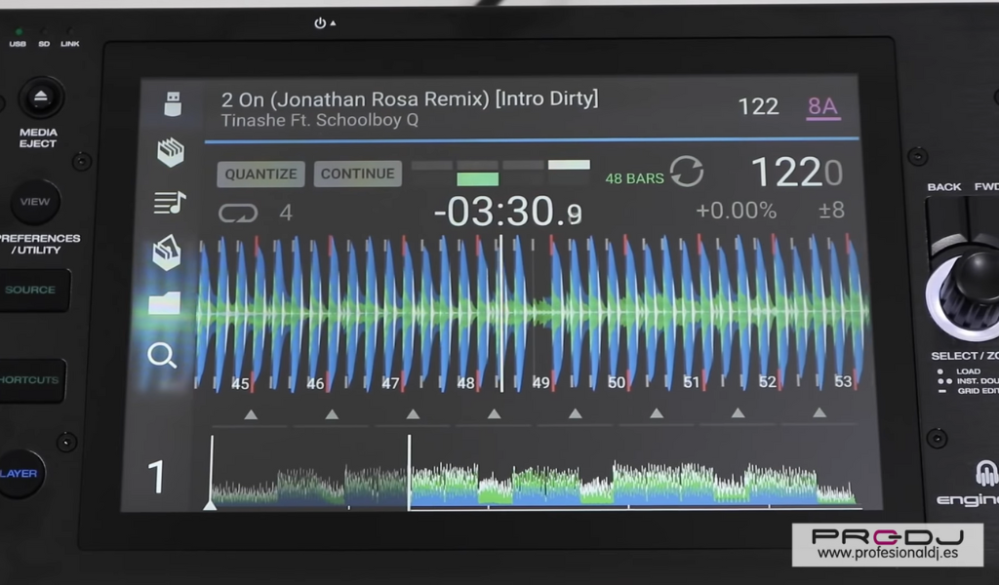The width and height of the screenshot is (999, 585).
Task: Open the playlists icon with music note
Action: click(170, 203)
